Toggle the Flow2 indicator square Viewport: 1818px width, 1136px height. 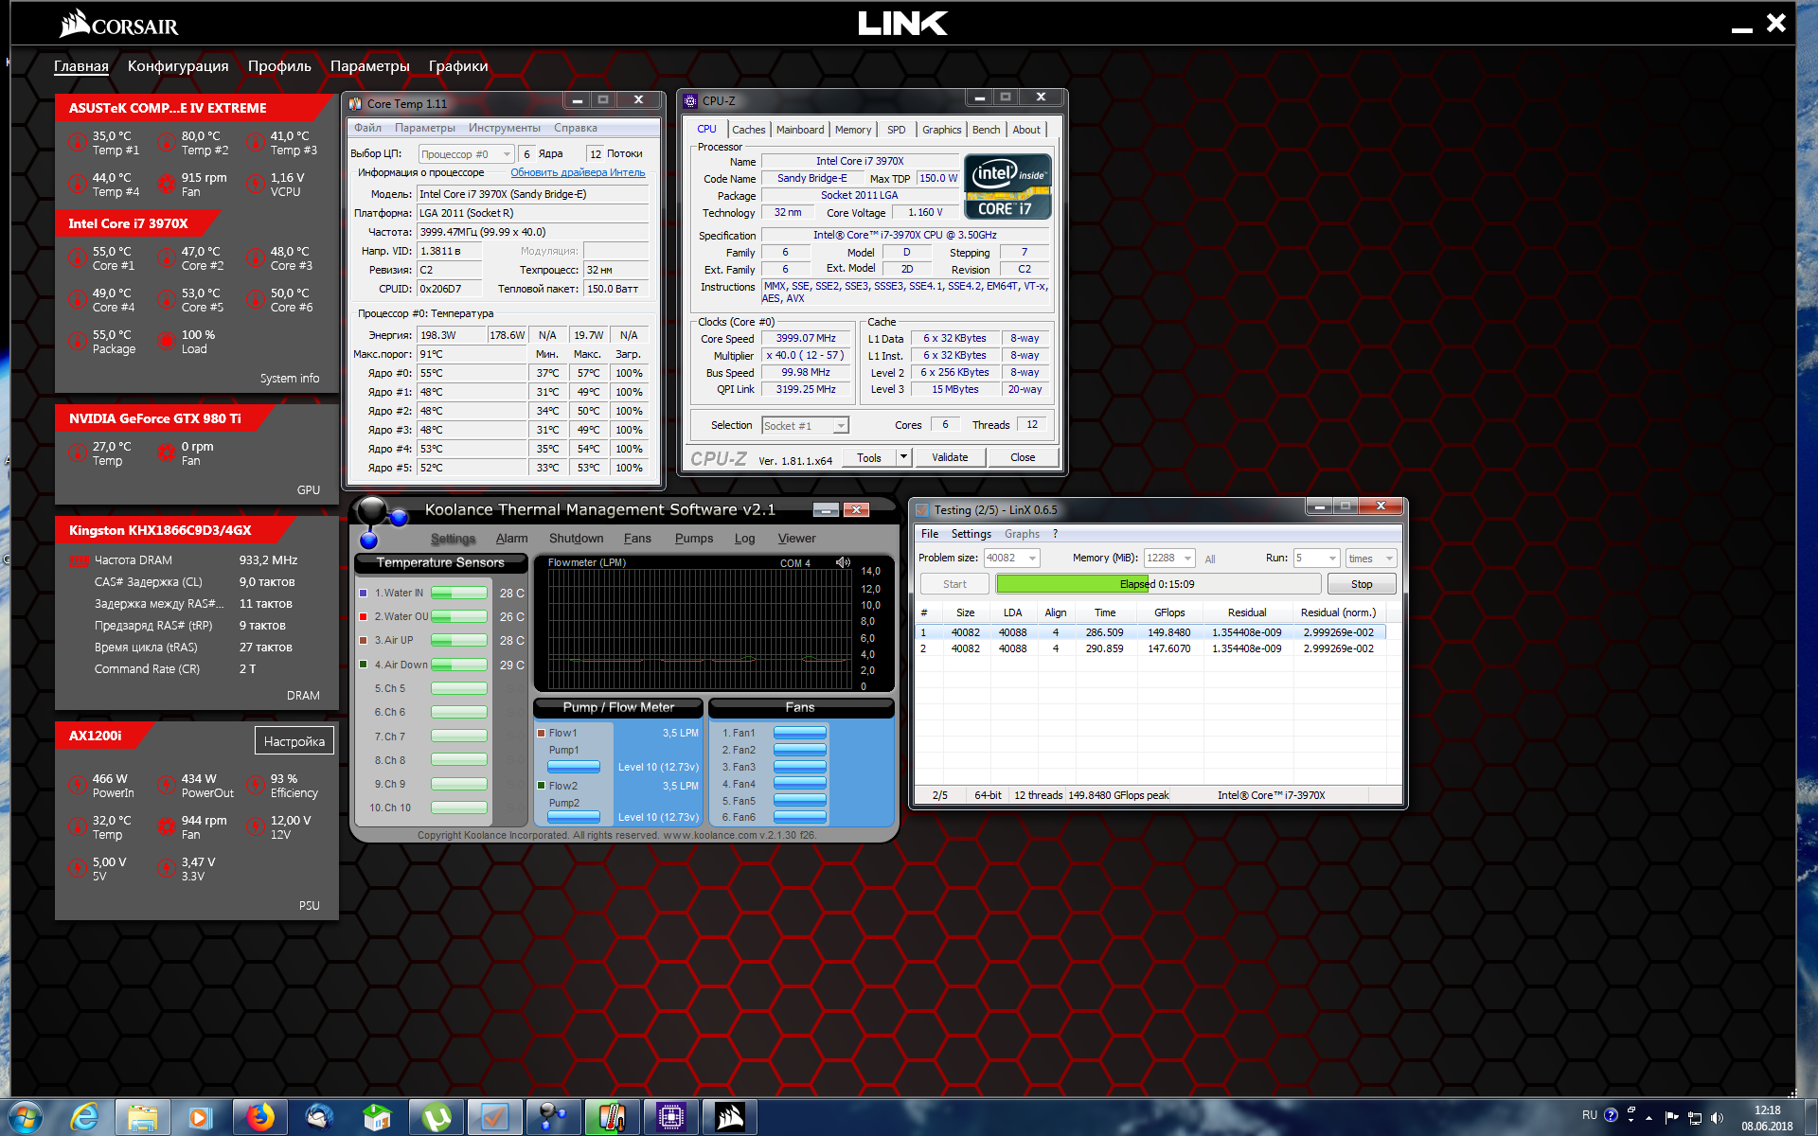[x=541, y=786]
